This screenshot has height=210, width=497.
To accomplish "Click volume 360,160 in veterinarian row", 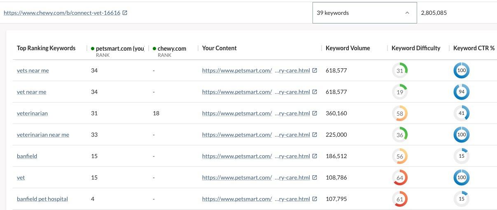I will pos(336,113).
